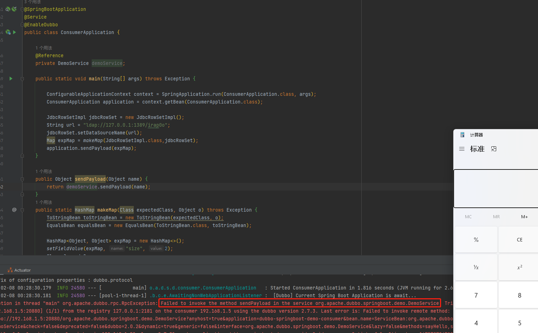Click highlighted Map type on expMap line

51,140
